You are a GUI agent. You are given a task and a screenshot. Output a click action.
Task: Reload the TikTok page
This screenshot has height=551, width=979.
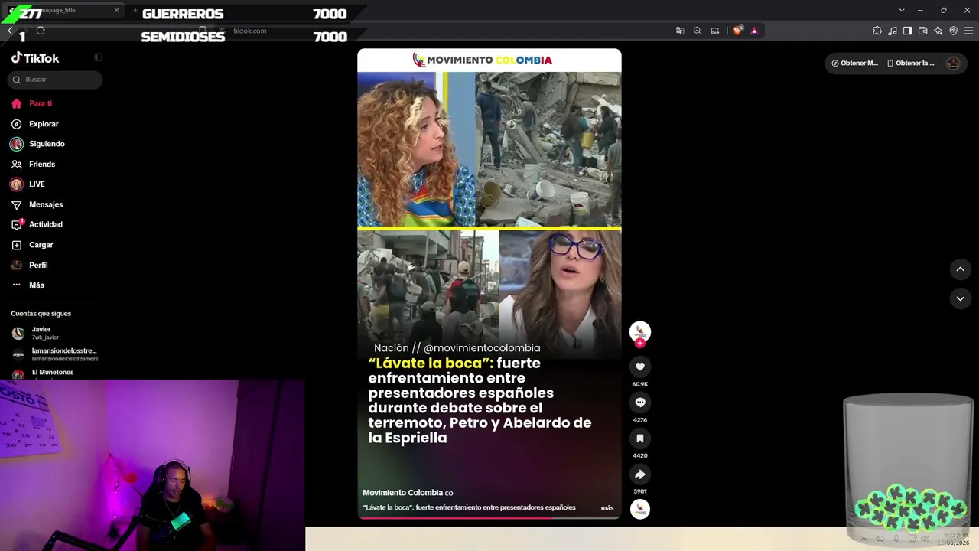41,31
